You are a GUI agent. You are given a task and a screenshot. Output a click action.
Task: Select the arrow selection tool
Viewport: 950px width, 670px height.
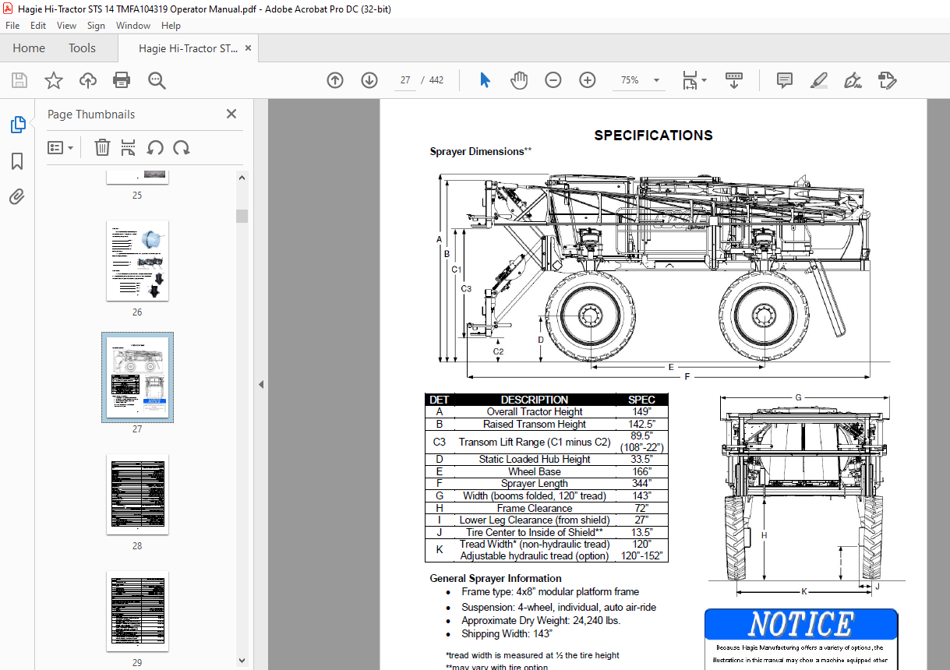[x=485, y=80]
